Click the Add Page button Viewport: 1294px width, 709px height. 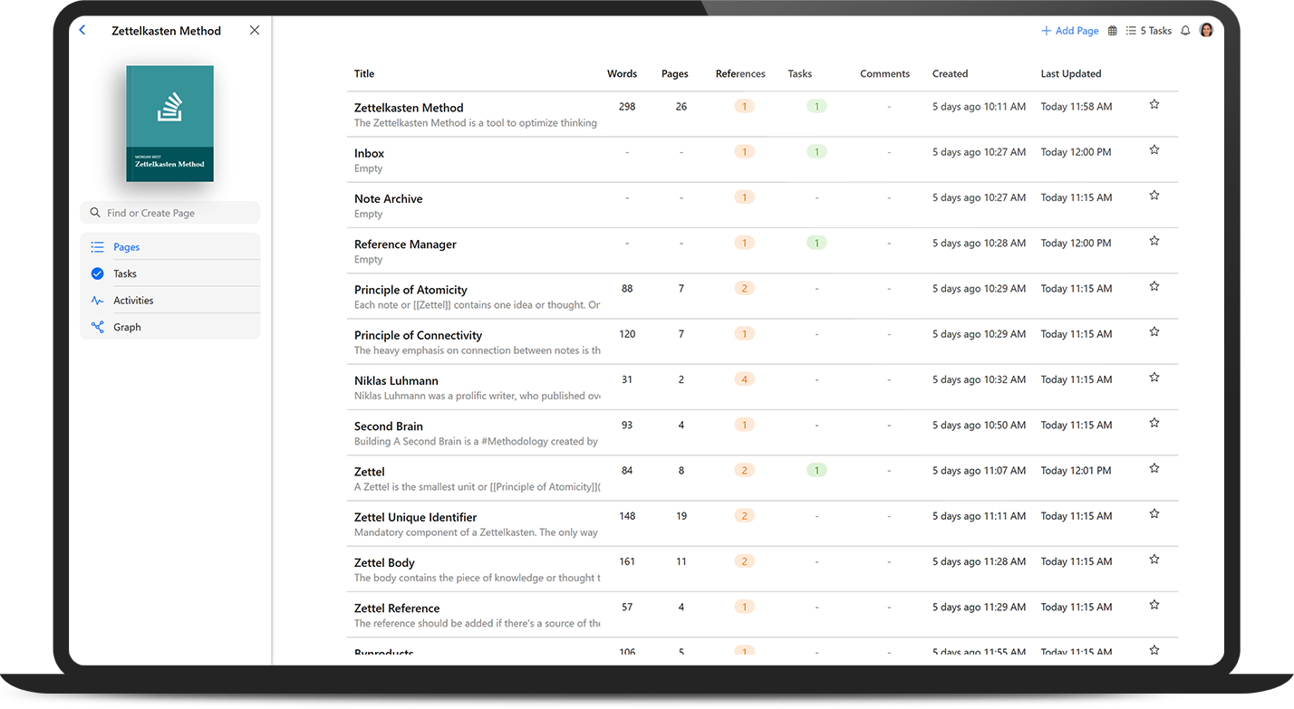point(1070,31)
